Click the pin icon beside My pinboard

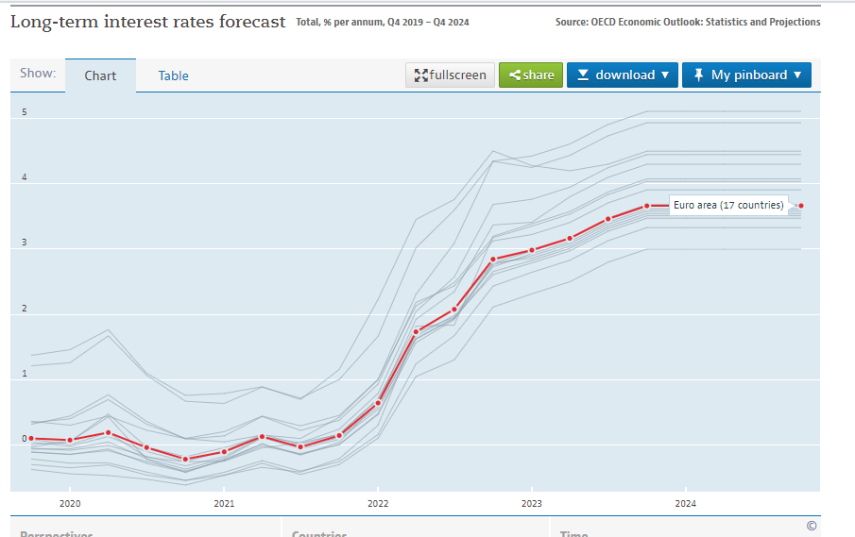tap(698, 76)
